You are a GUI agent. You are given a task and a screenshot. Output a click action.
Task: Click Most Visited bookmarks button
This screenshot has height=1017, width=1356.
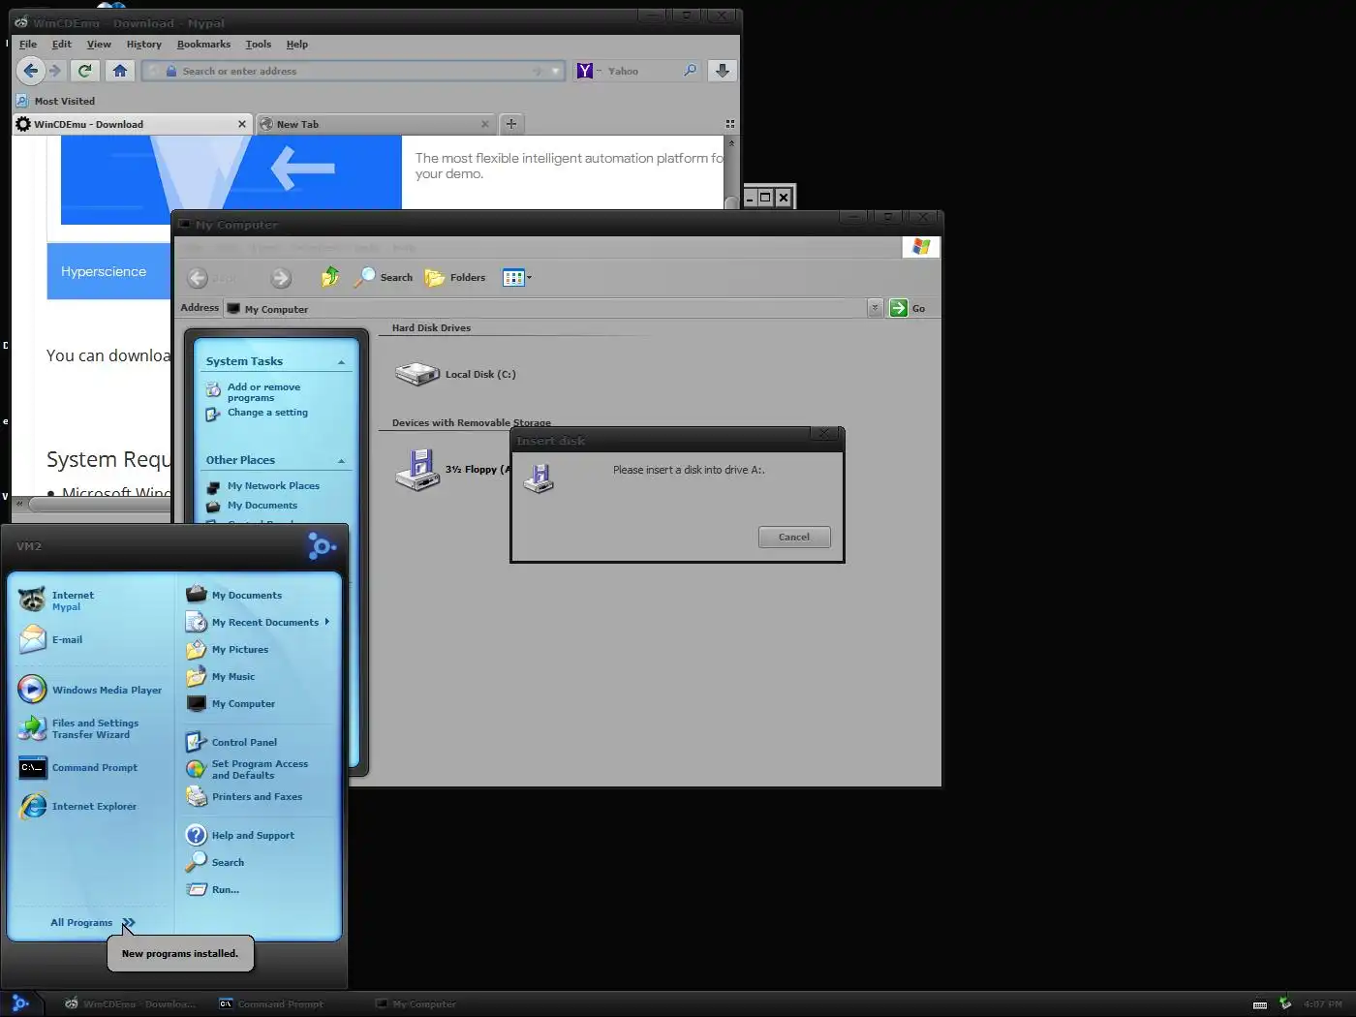[56, 101]
